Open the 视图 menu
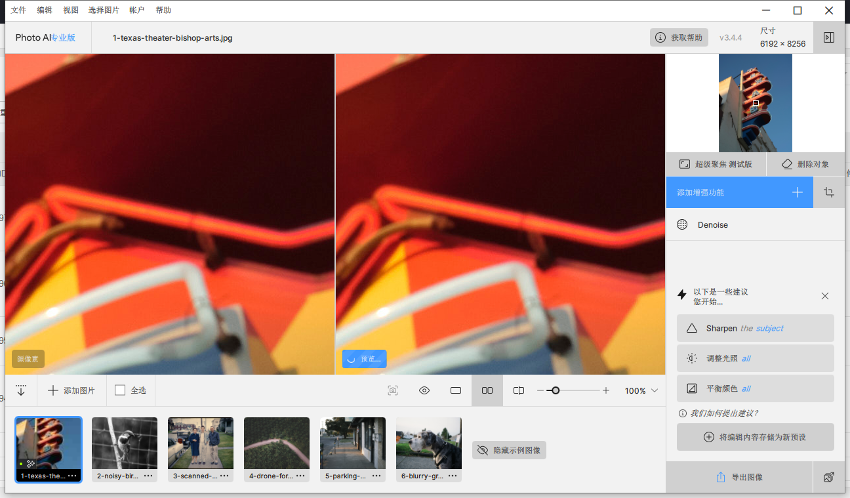The image size is (850, 498). [x=71, y=10]
